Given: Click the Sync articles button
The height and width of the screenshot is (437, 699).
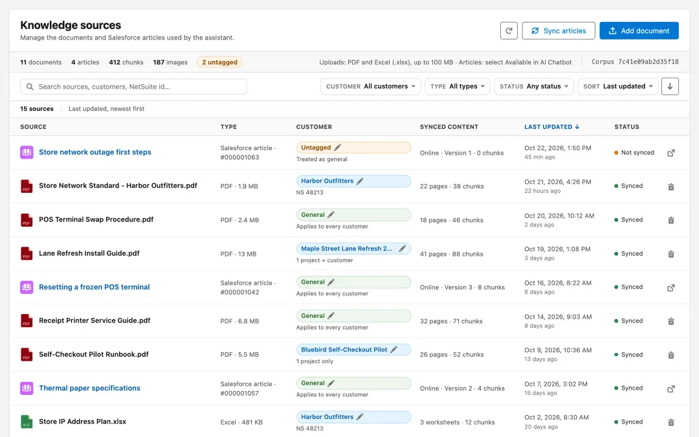Looking at the screenshot, I should (558, 31).
